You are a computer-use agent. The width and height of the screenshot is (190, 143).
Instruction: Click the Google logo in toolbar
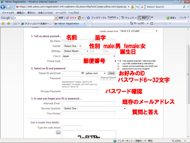pyautogui.click(x=5, y=18)
